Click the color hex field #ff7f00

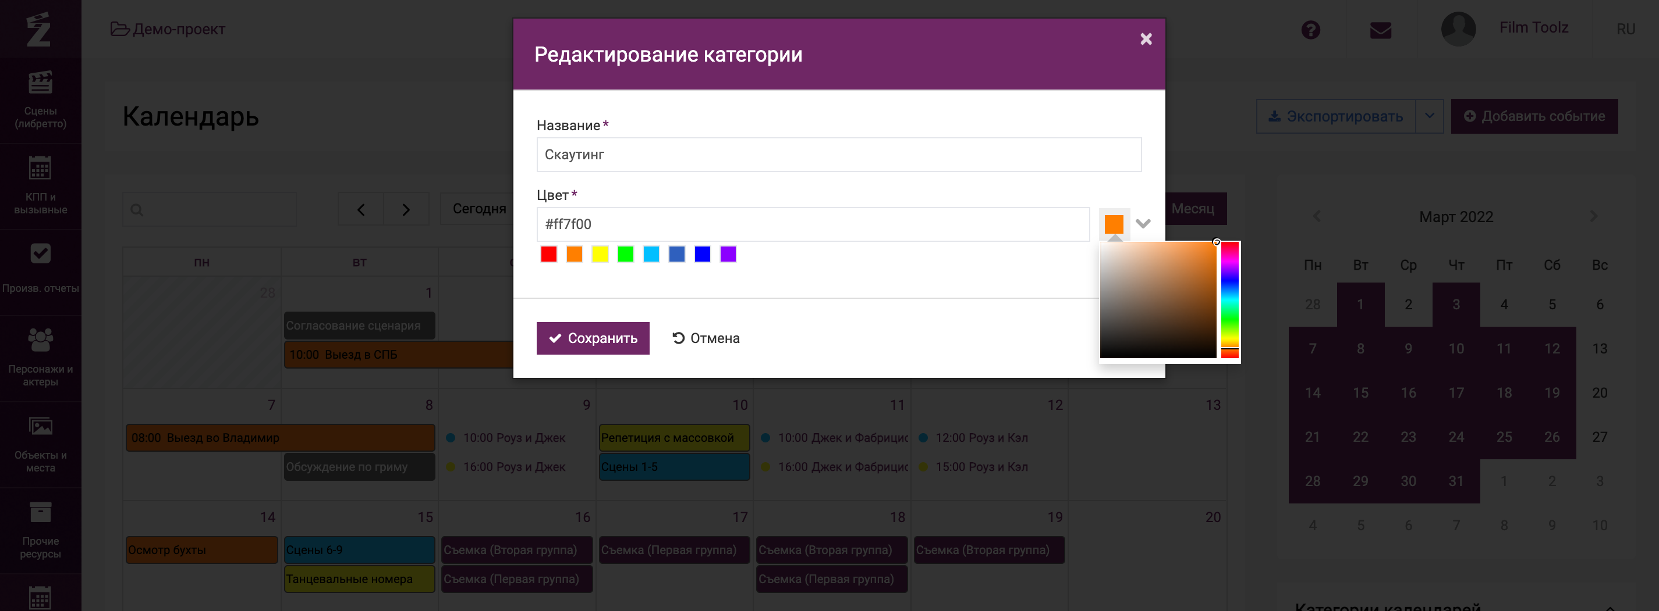coord(813,224)
